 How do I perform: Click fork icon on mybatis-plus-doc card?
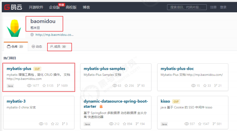216,85
